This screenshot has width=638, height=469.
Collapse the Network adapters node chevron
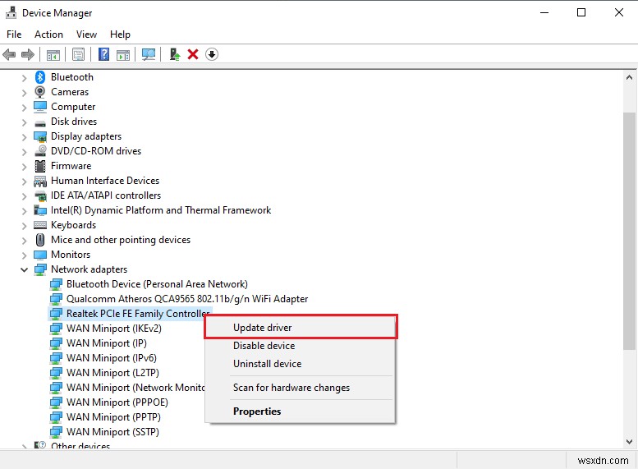click(x=24, y=270)
